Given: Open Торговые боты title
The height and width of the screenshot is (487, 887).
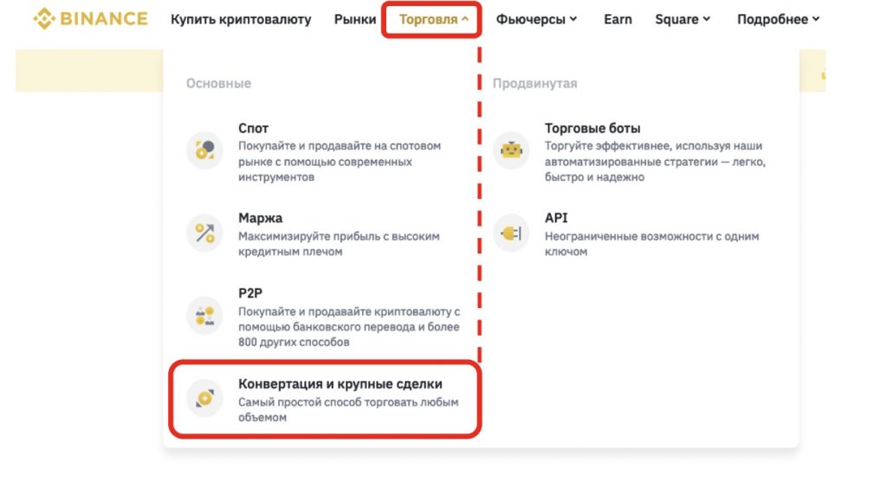Looking at the screenshot, I should (x=592, y=128).
